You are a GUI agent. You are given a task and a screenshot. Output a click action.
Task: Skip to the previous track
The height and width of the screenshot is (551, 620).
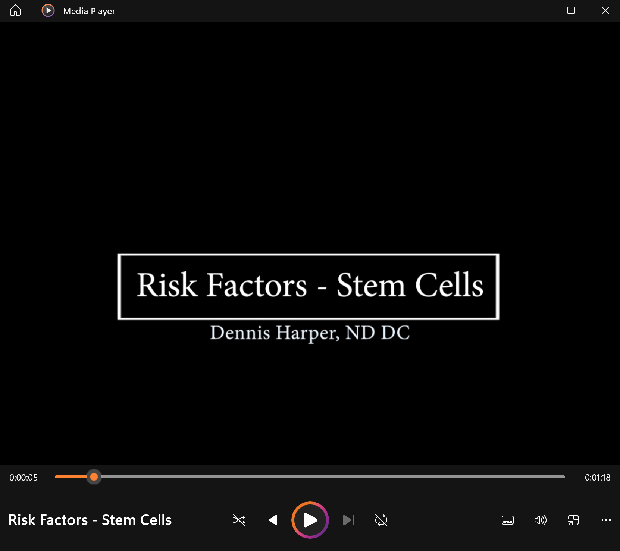tap(272, 520)
